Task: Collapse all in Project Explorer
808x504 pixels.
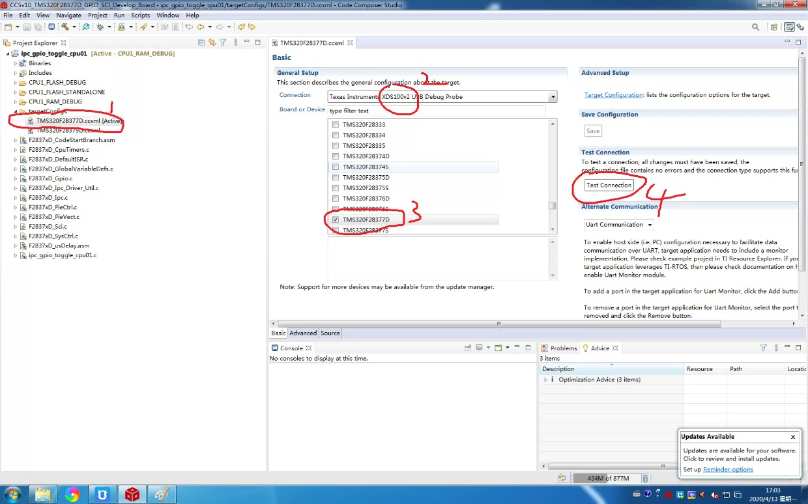Action: [201, 42]
